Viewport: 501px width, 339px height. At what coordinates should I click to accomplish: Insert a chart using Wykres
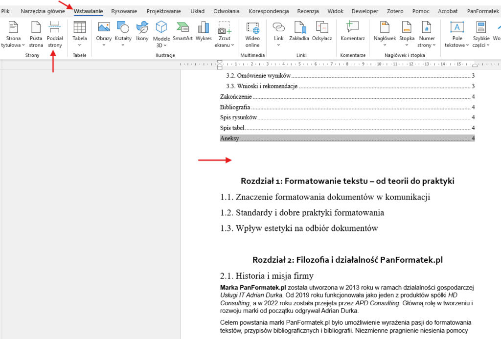pyautogui.click(x=204, y=31)
